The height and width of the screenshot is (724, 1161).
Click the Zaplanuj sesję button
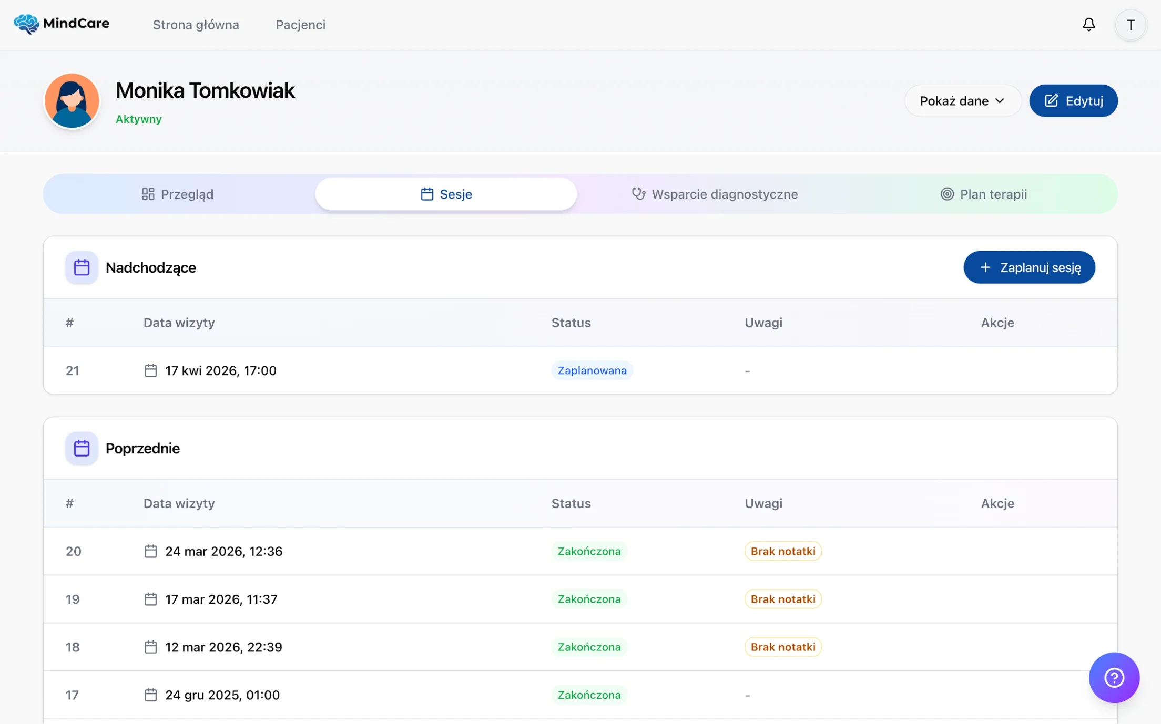click(x=1029, y=267)
